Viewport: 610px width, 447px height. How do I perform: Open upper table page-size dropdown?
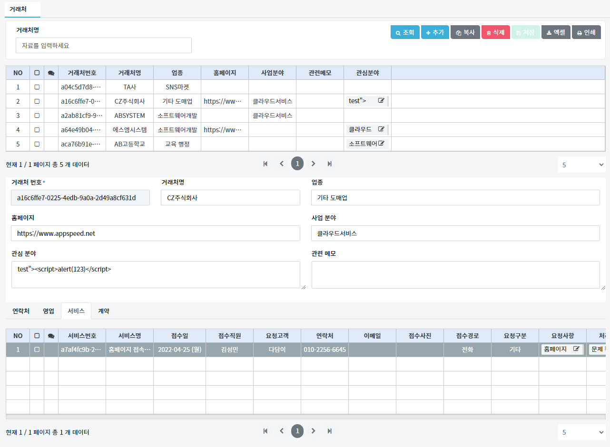(581, 165)
